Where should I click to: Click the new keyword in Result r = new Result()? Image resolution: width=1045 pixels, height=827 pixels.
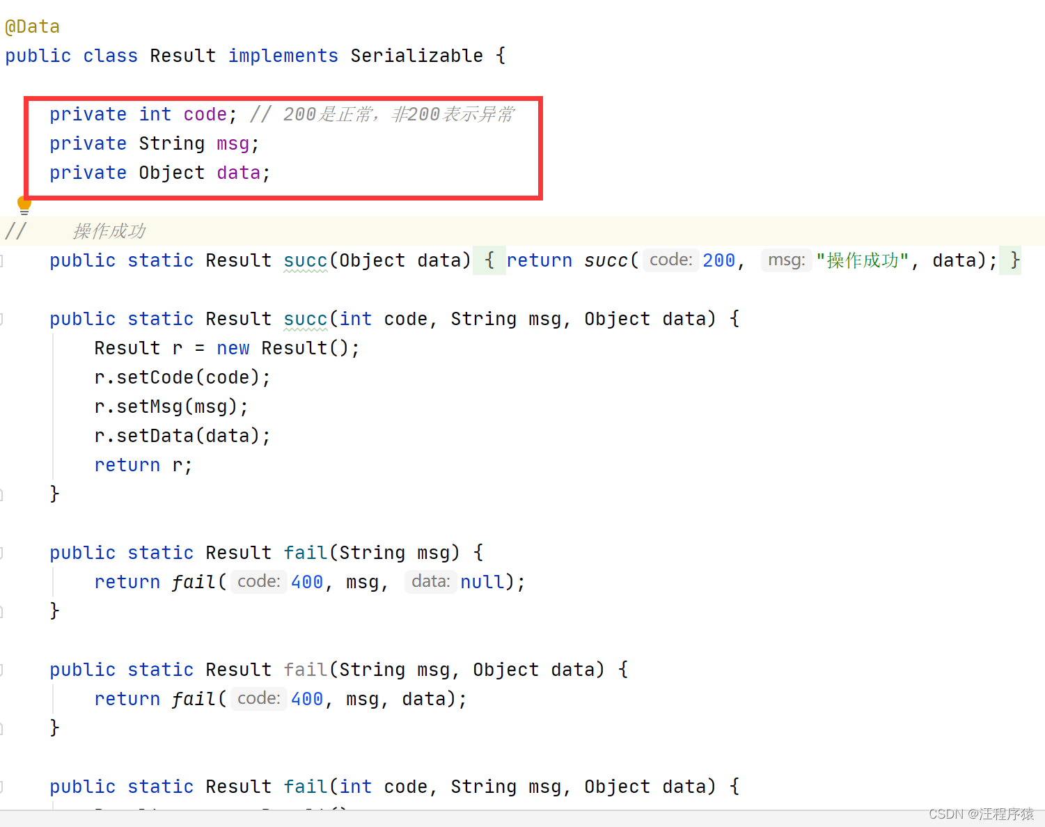233,348
